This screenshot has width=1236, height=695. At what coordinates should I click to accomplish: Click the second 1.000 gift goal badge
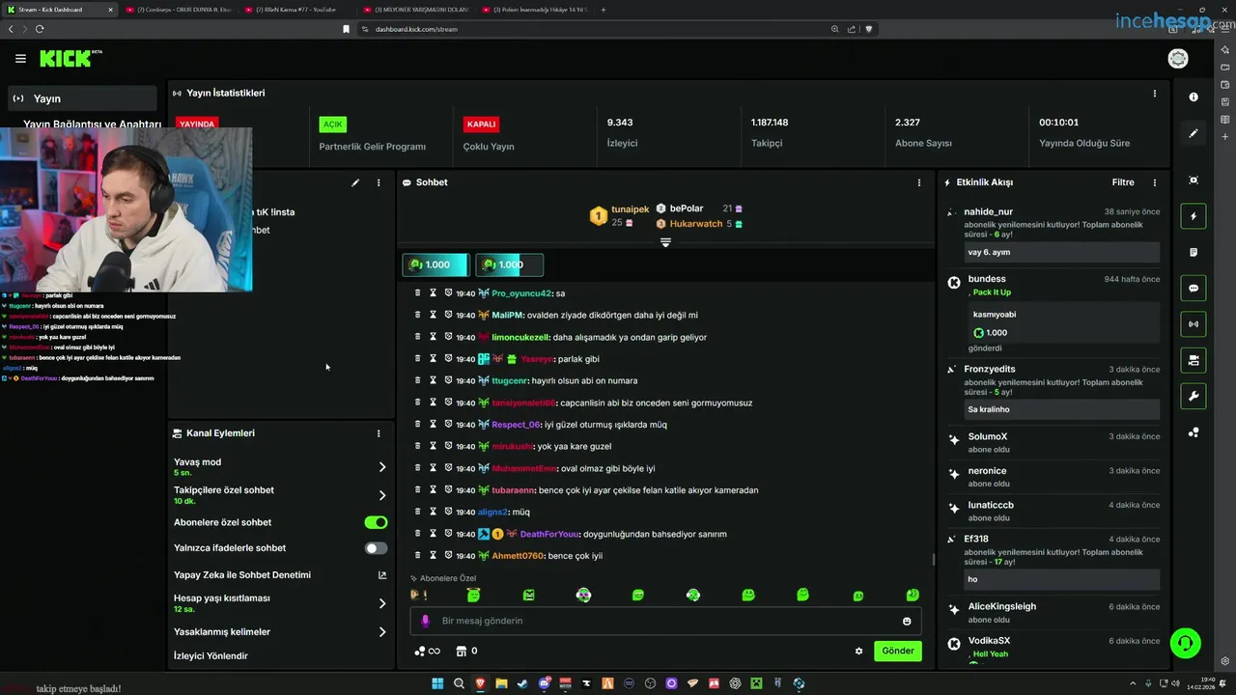pos(510,264)
